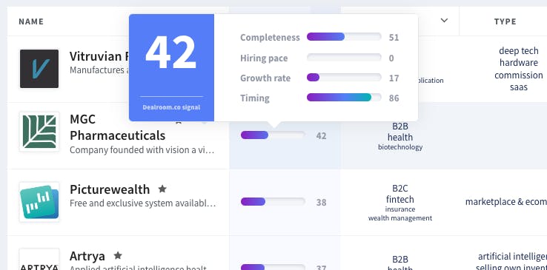The height and width of the screenshot is (270, 547).
Task: Click Picturewealth signal bar showing 38
Action: click(273, 201)
